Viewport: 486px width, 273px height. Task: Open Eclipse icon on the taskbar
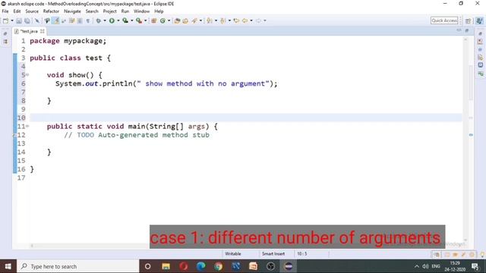(x=289, y=266)
